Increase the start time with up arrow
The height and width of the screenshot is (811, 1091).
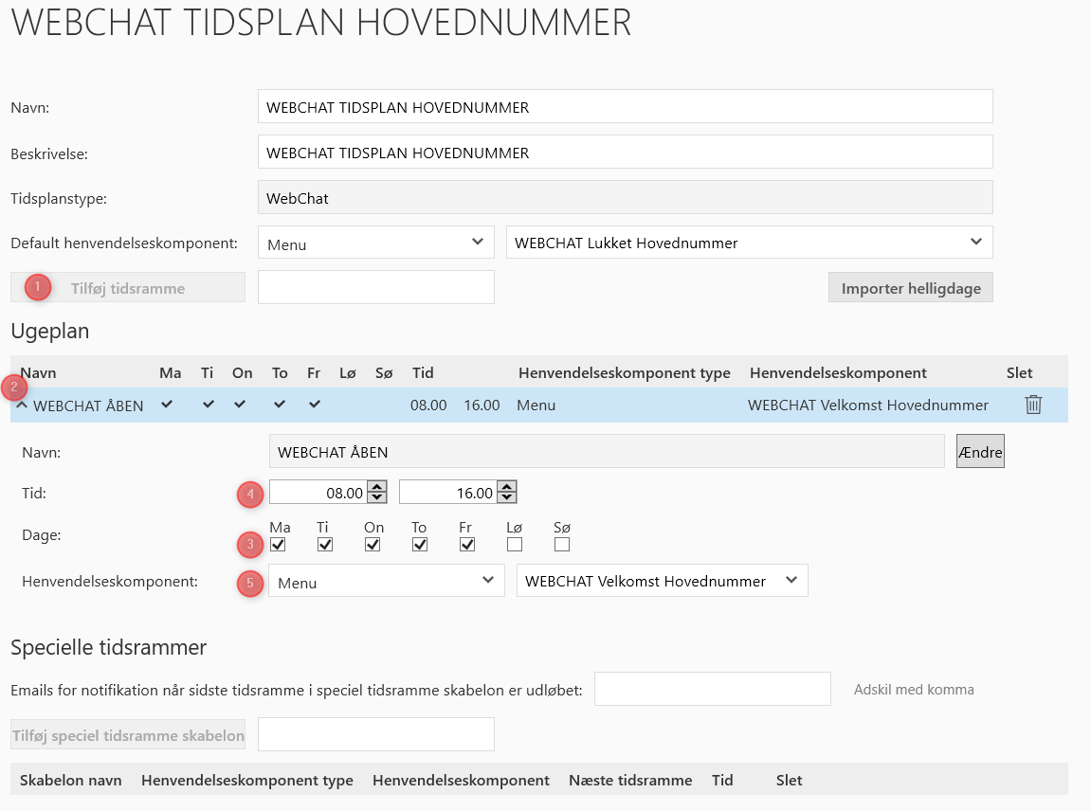click(x=377, y=487)
